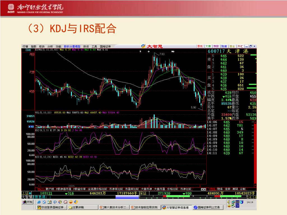
Task: Open the 股权分置模型 menu
Action: pyautogui.click(x=72, y=46)
